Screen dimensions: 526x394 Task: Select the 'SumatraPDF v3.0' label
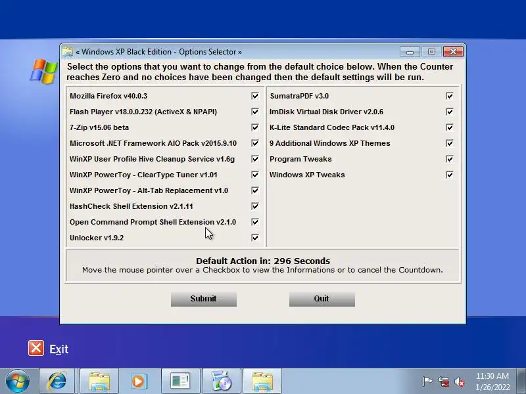(299, 96)
